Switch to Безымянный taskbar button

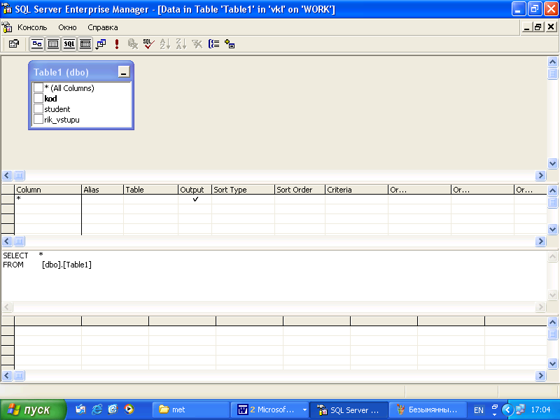coord(427,409)
